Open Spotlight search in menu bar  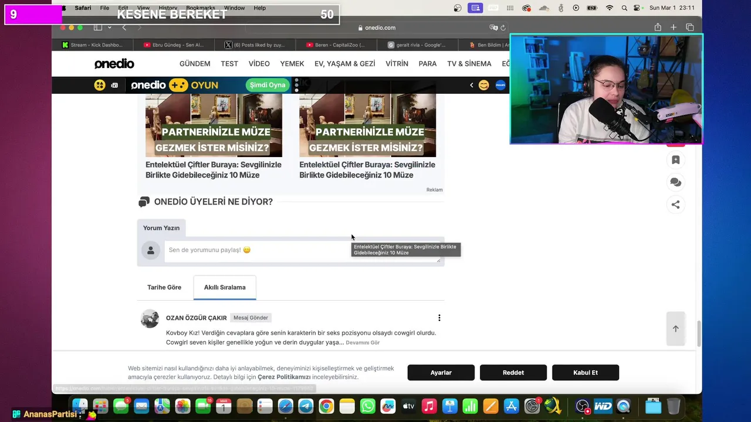[x=624, y=8]
